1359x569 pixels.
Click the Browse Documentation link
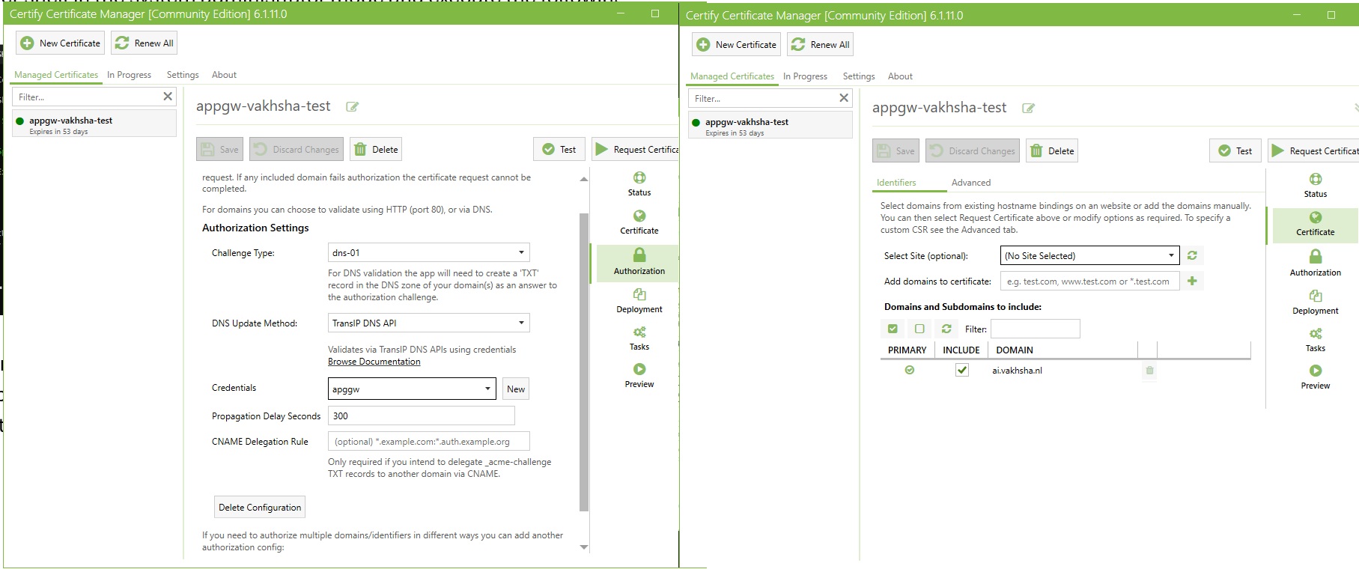click(x=374, y=362)
